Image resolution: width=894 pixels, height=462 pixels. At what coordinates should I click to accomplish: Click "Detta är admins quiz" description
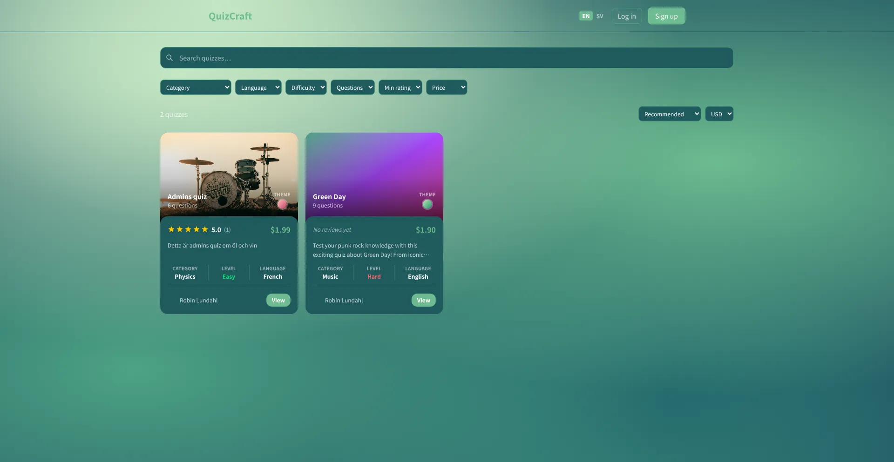[x=212, y=245]
